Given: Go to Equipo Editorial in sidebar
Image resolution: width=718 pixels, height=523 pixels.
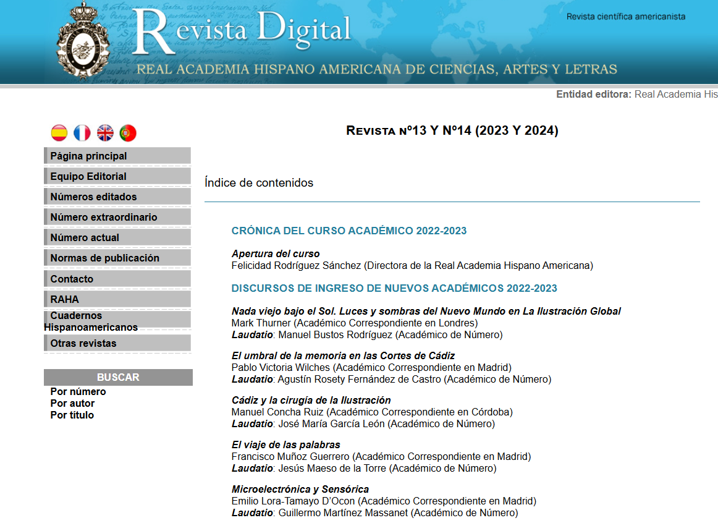Looking at the screenshot, I should click(x=88, y=176).
